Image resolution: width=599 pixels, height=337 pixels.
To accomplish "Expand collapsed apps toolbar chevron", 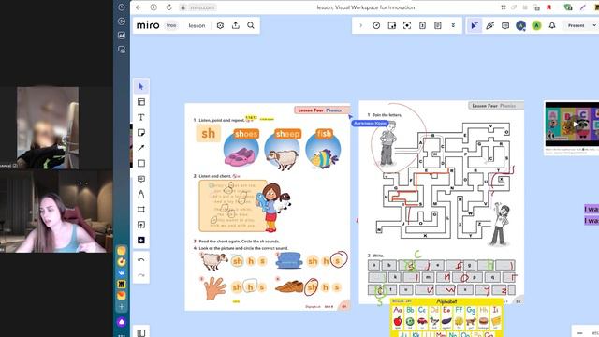I will tap(360, 25).
